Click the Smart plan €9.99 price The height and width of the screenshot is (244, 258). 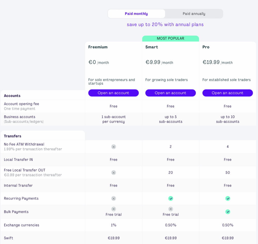(153, 62)
